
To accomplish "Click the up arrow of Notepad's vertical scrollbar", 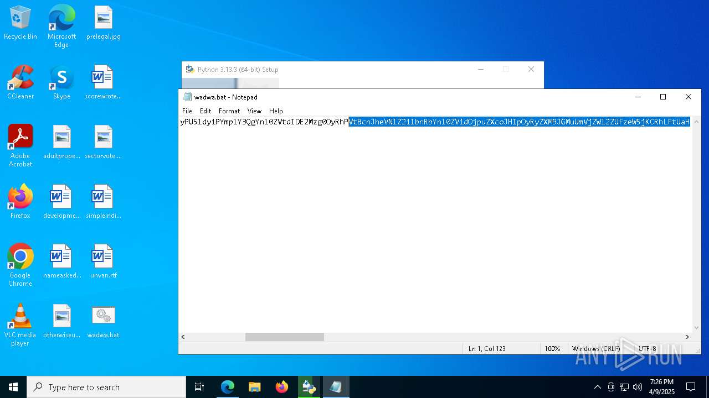I will (x=697, y=122).
